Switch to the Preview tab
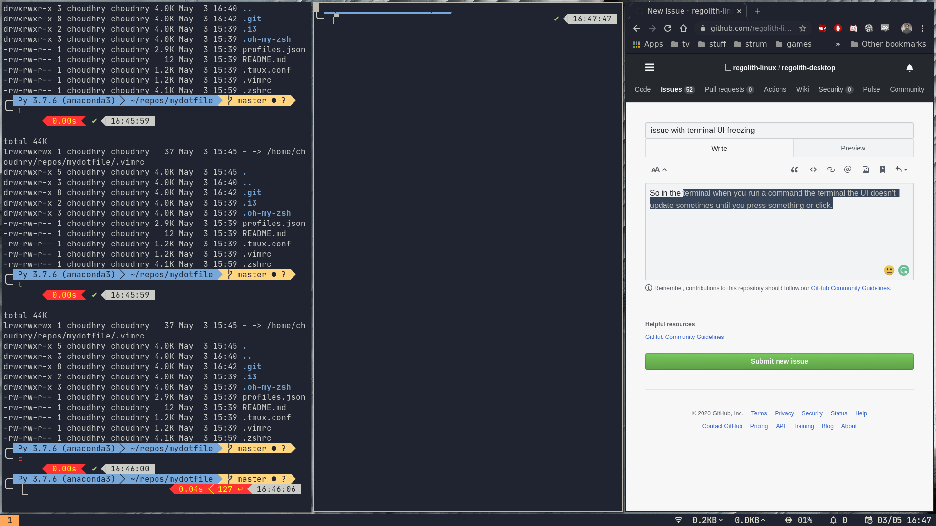 pos(853,148)
